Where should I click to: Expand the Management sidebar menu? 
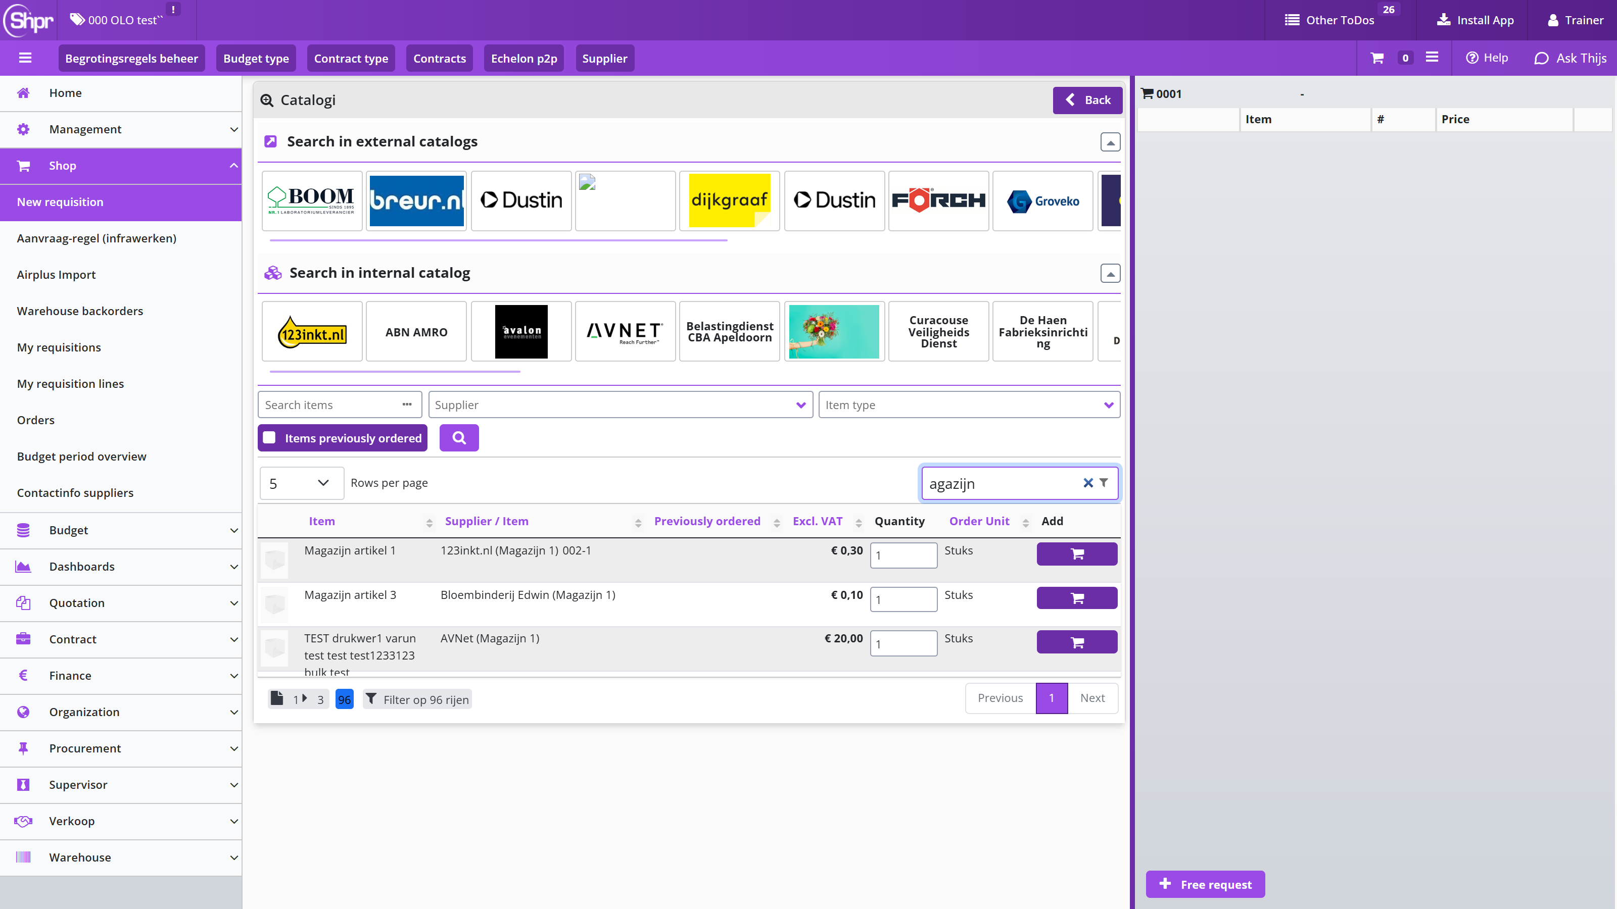(121, 129)
